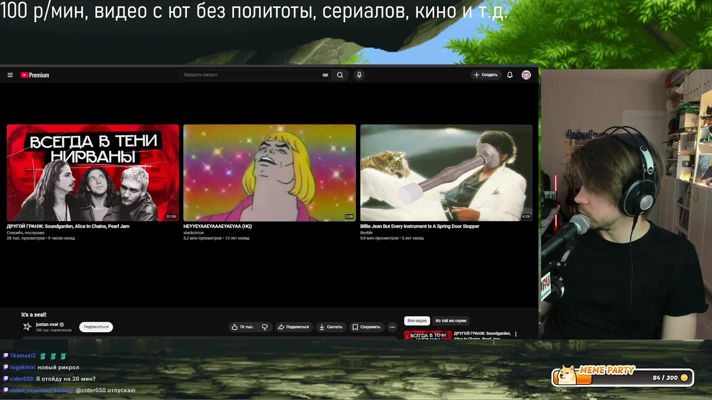Open the on-screen keyboard icon in search
Screen dimensions: 712x400
[x=325, y=75]
